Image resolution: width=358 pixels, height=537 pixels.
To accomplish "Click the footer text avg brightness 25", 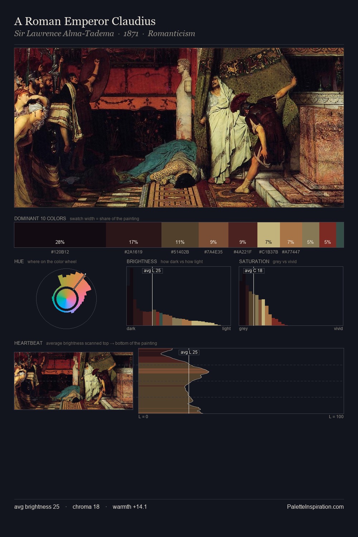I will (37, 507).
